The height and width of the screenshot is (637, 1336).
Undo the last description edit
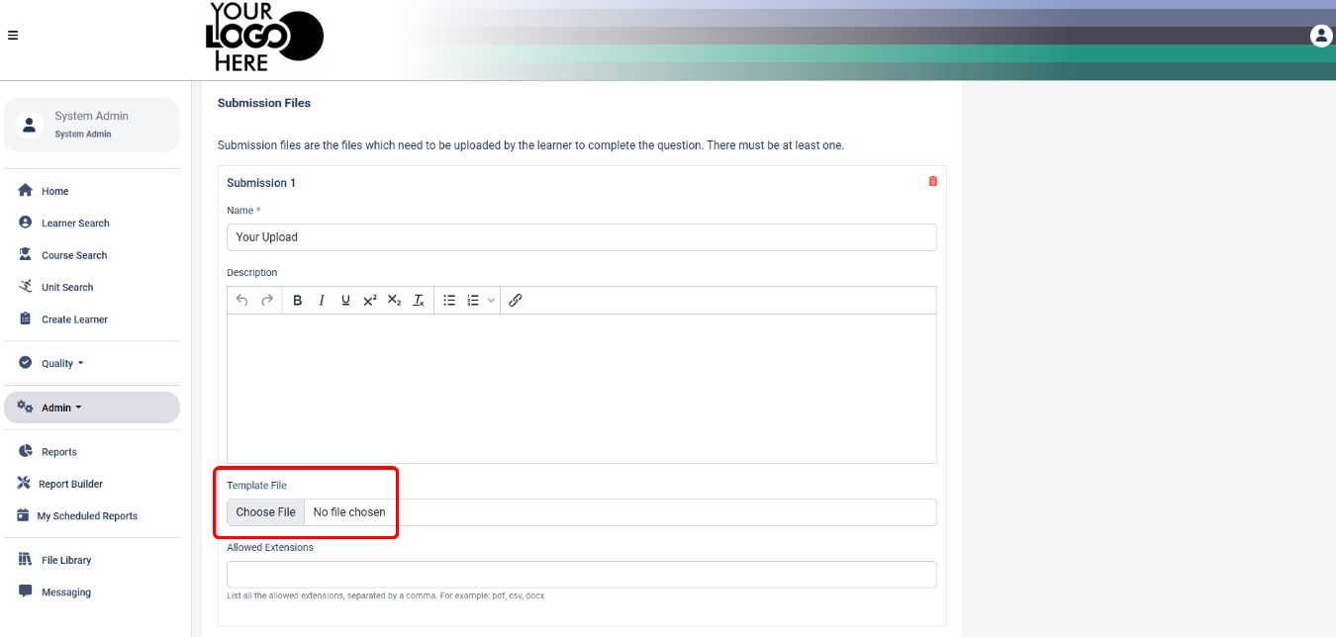coord(242,301)
